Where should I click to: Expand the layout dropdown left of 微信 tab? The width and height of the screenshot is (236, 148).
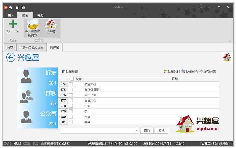point(10,15)
